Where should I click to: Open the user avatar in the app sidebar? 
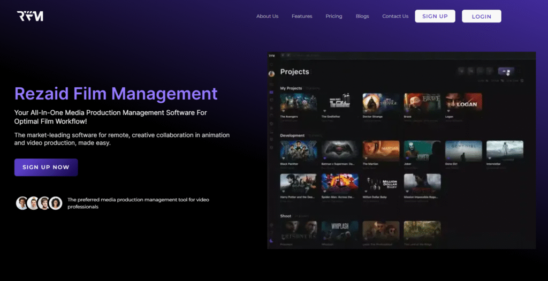[x=271, y=73]
